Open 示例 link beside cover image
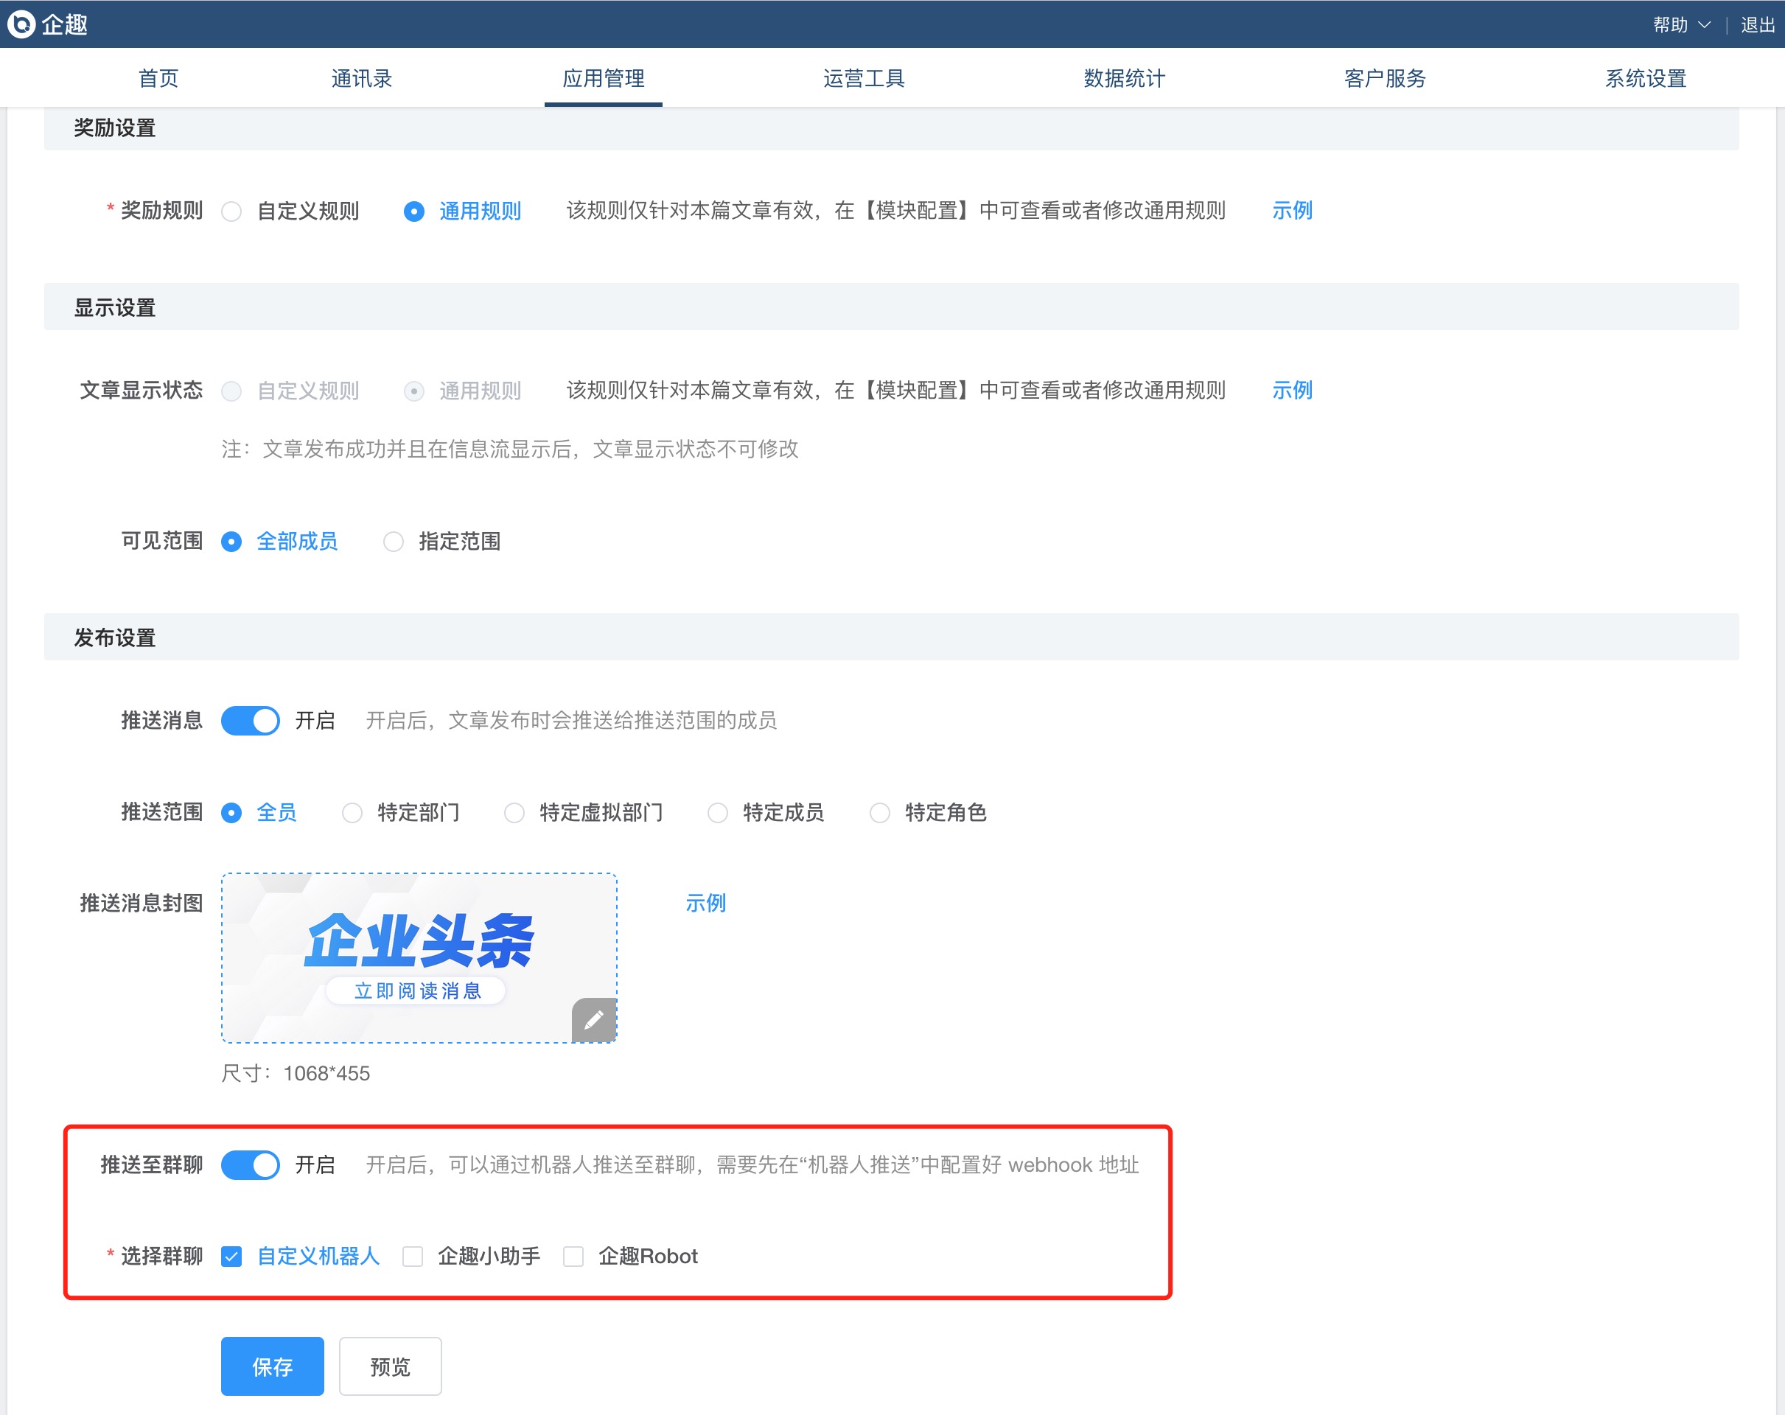 click(x=705, y=903)
